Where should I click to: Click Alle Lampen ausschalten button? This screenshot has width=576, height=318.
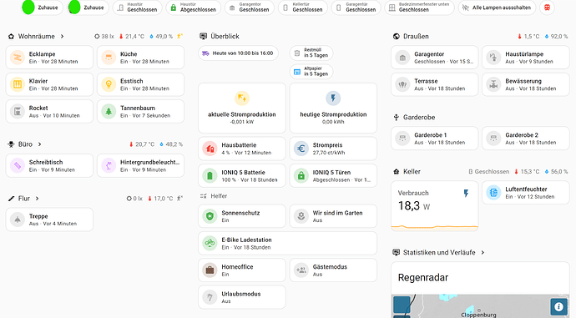click(497, 8)
